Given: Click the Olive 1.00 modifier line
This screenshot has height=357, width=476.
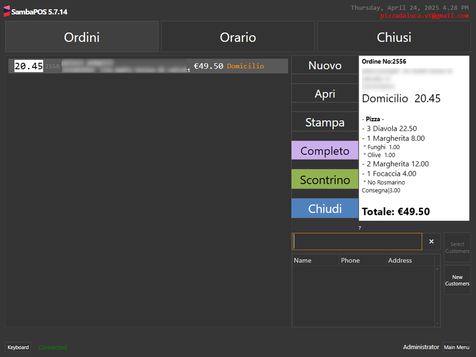Looking at the screenshot, I should coord(379,155).
